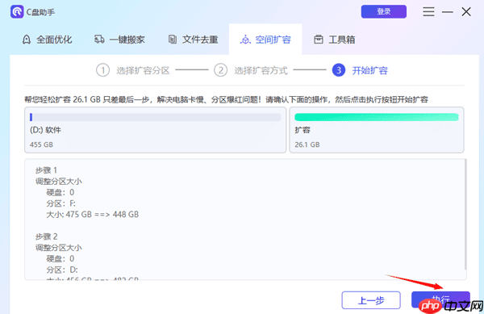Image resolution: width=484 pixels, height=314 pixels.
Task: Select the 空间扩容 tab
Action: 265,40
